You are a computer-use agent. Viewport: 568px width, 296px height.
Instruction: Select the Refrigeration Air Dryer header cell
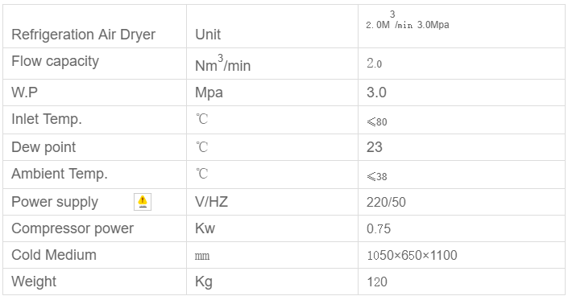coord(94,26)
